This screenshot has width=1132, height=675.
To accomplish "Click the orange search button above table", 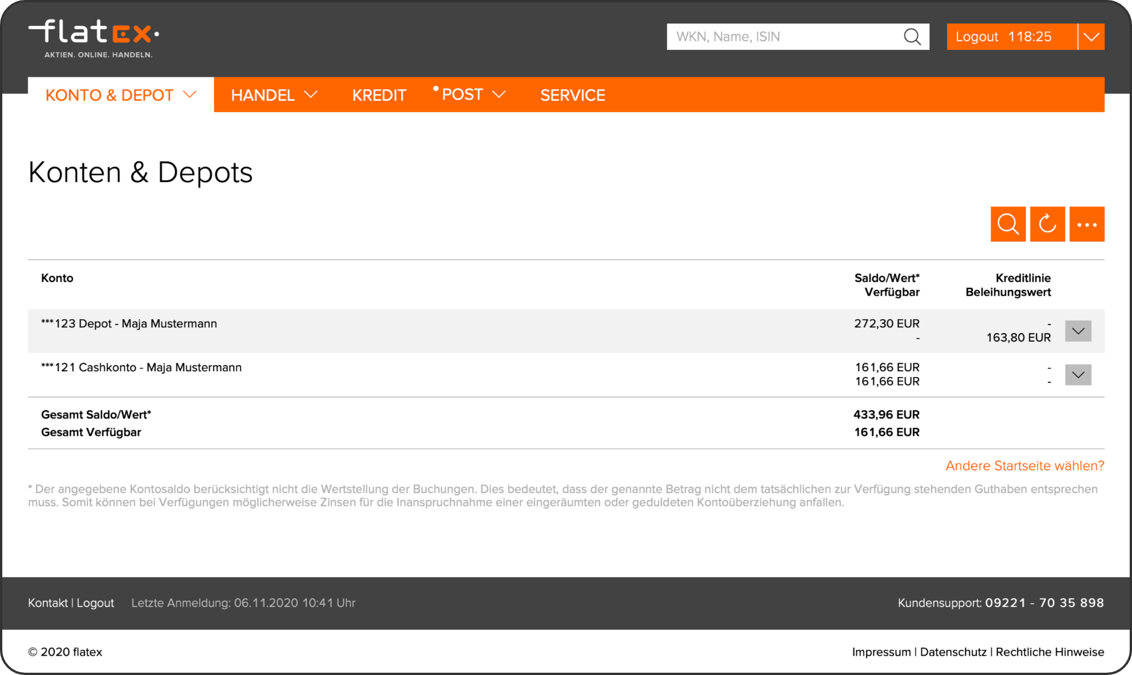I will click(x=1007, y=224).
